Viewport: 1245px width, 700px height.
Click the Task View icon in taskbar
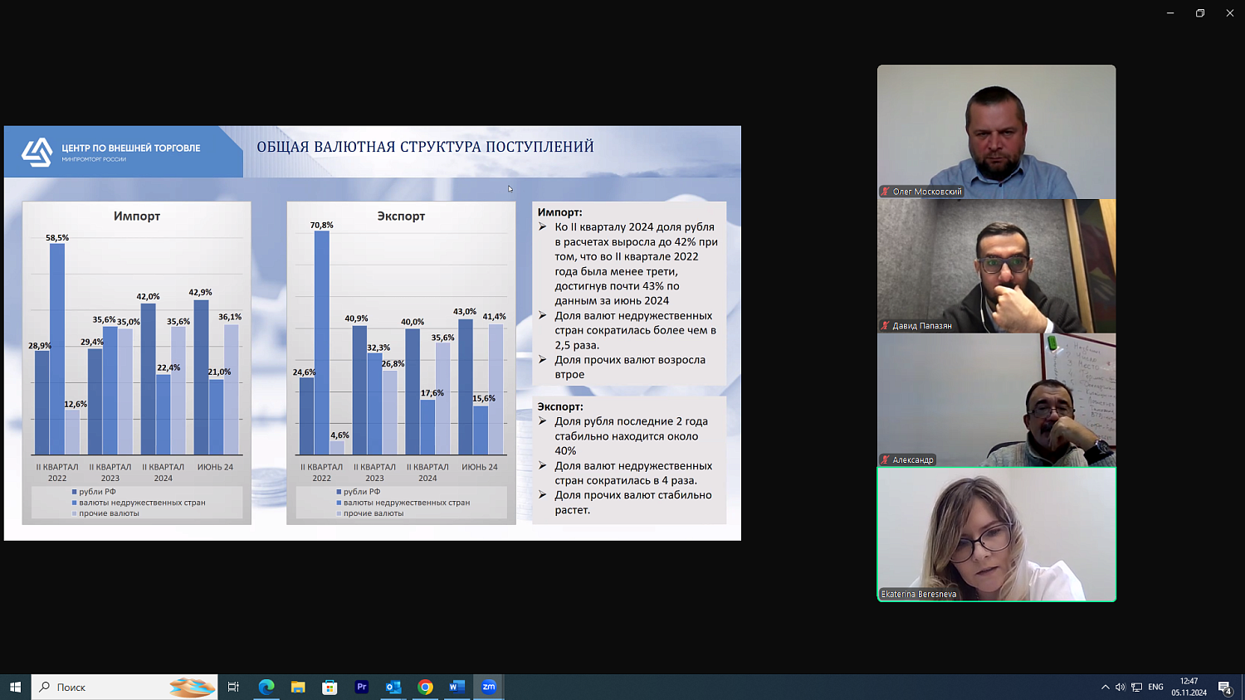[x=233, y=687]
